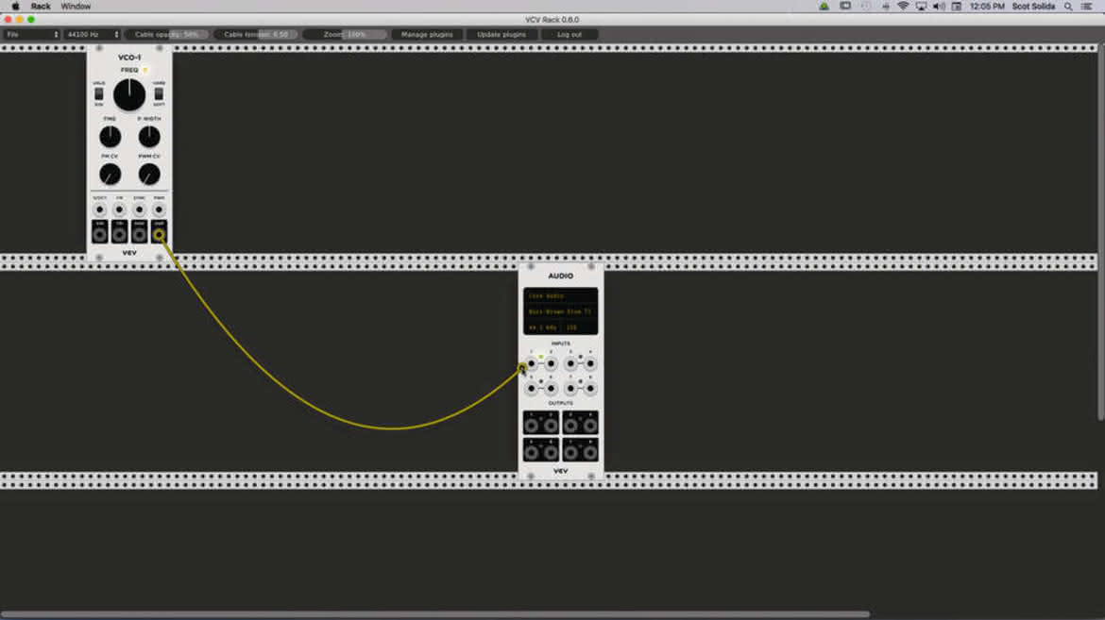Screen dimensions: 1105x620
Task: Click the VCO-1 1V/OCT input jack
Action: pyautogui.click(x=99, y=209)
